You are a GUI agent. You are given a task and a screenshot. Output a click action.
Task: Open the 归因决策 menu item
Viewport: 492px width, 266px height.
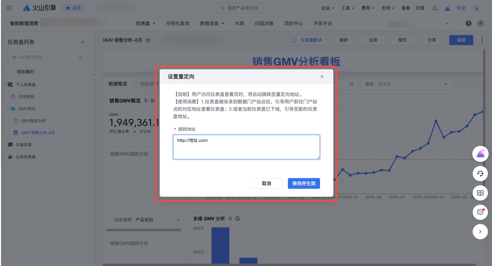pyautogui.click(x=264, y=23)
